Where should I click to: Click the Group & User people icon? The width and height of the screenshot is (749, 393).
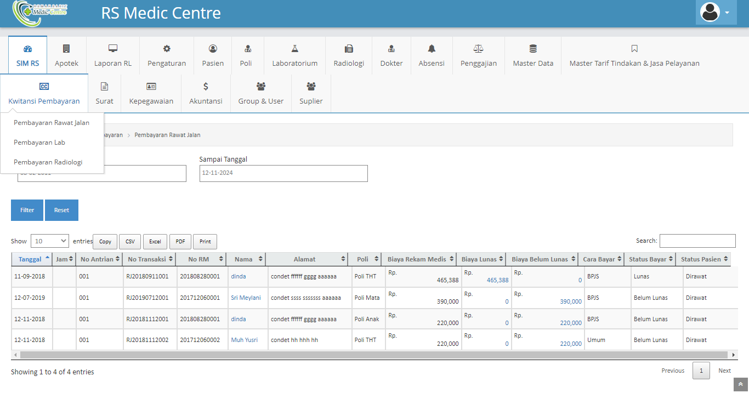point(261,87)
